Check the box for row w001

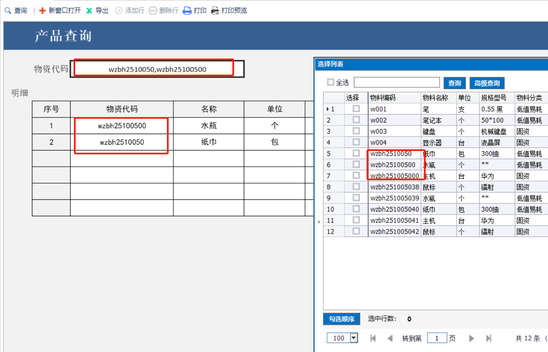pos(356,109)
